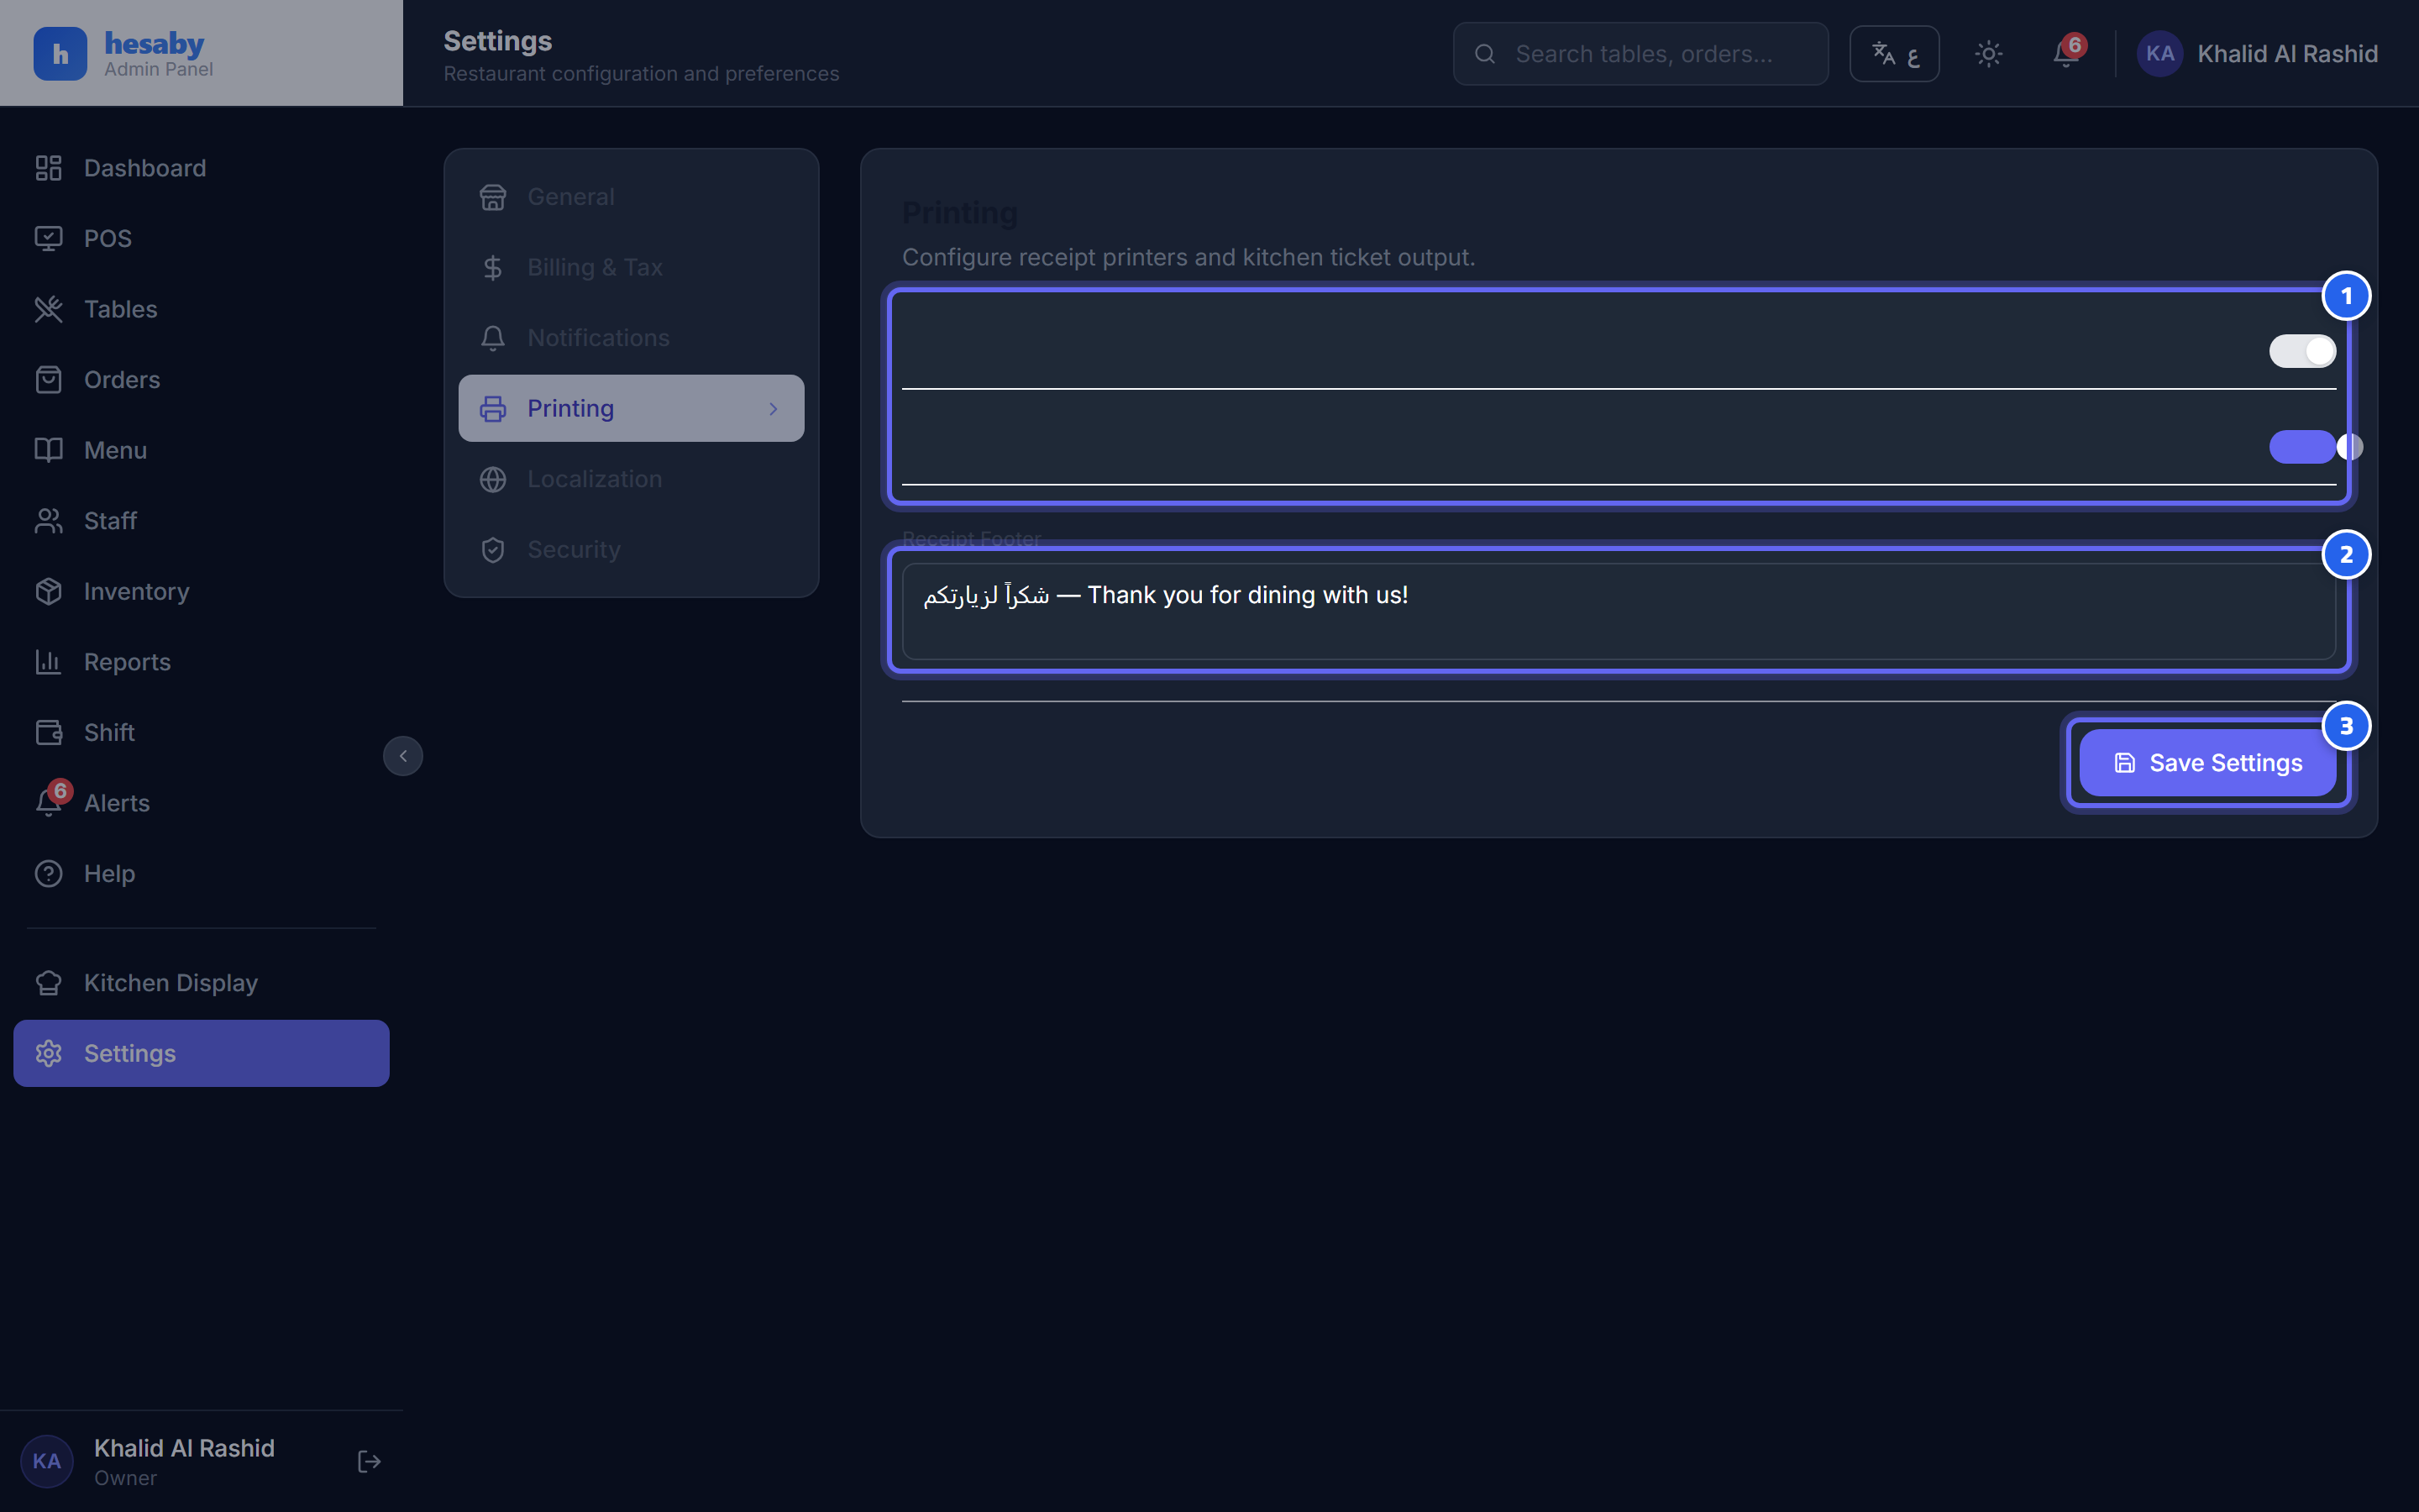Viewport: 2419px width, 1512px height.
Task: Open notifications bell in header
Action: (x=2065, y=54)
